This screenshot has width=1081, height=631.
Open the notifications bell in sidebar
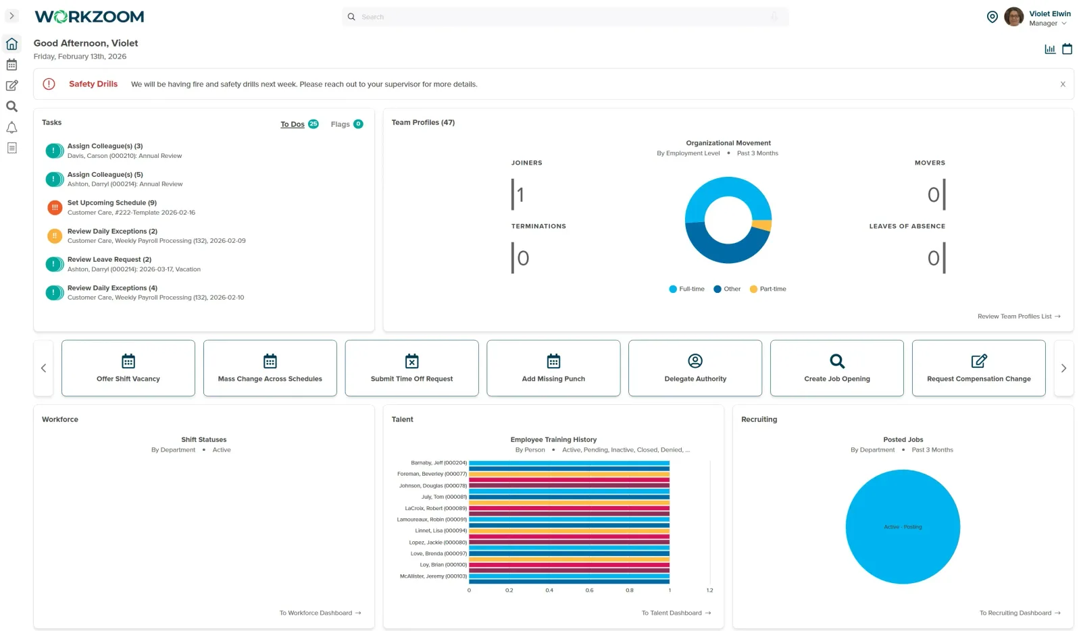[x=11, y=128]
